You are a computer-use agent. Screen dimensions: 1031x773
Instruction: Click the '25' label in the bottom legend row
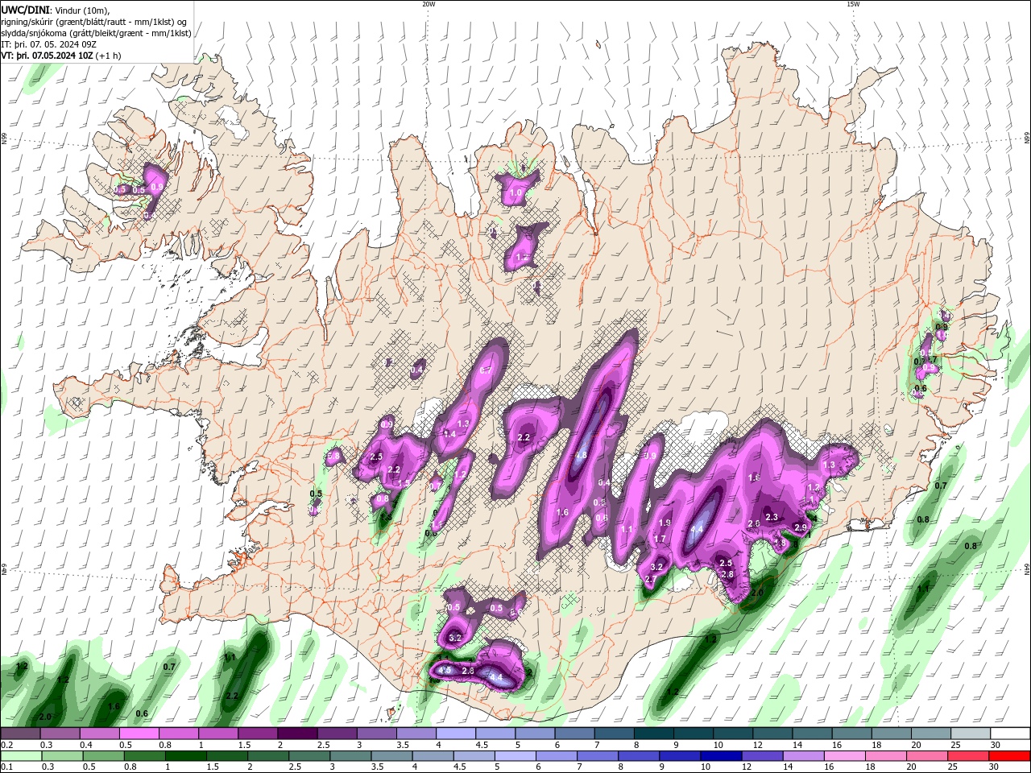tap(952, 767)
